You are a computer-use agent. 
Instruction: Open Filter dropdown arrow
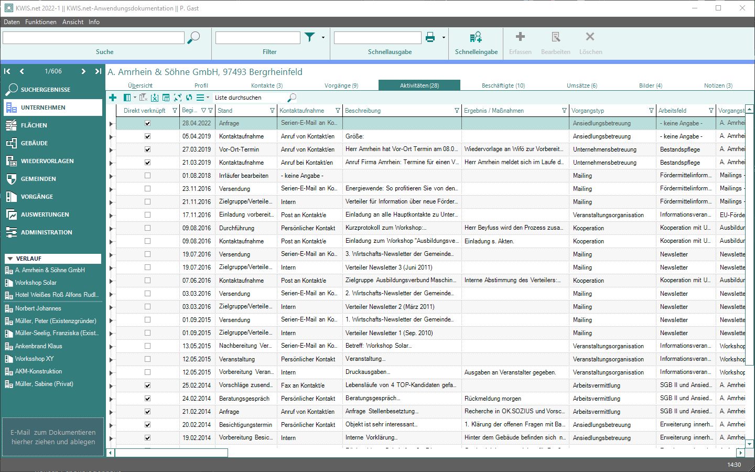click(x=323, y=38)
